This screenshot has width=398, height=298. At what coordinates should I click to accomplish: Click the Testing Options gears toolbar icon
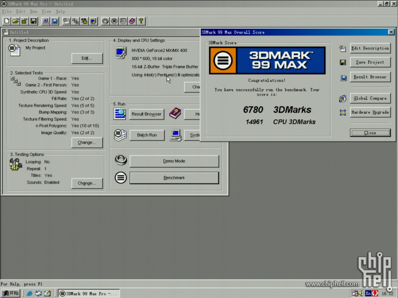pyautogui.click(x=84, y=21)
